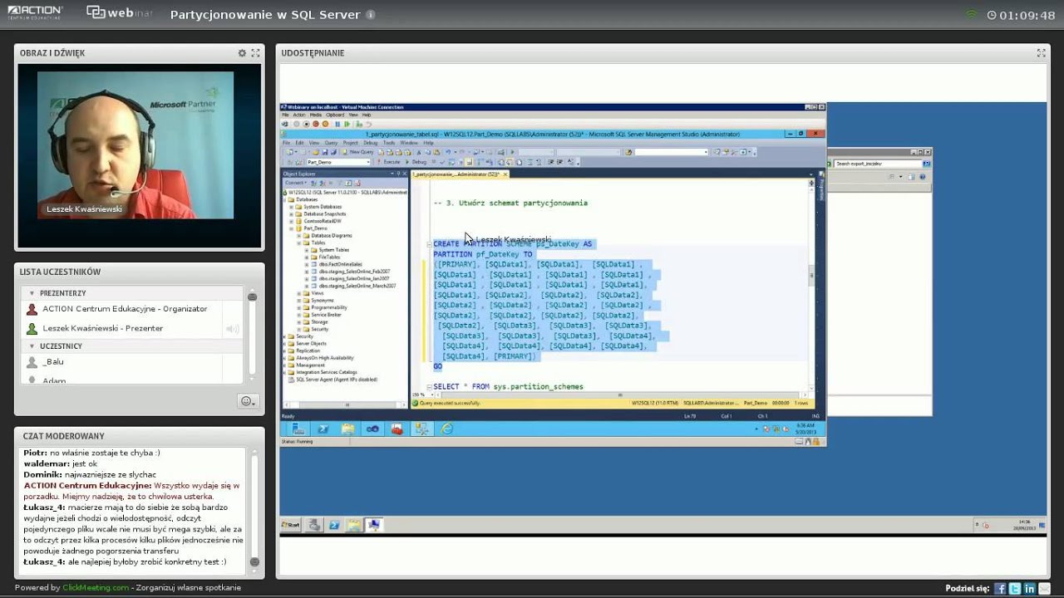
Task: Click the pause button in VM Connection toolbar
Action: 337,124
